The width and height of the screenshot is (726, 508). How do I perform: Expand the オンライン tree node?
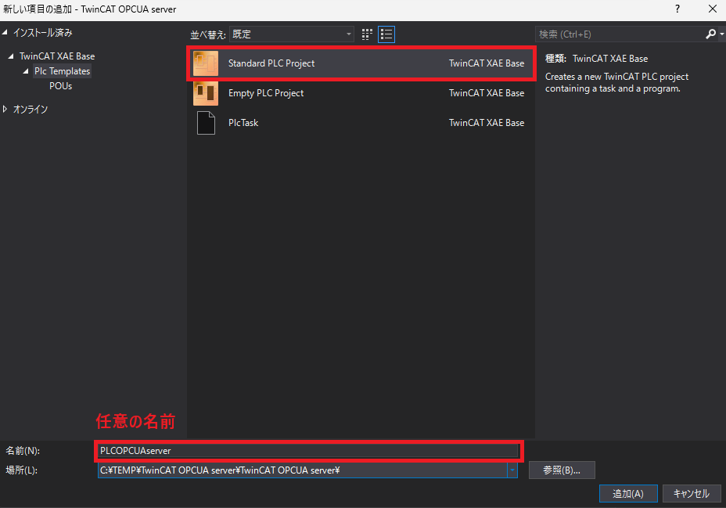coord(5,110)
